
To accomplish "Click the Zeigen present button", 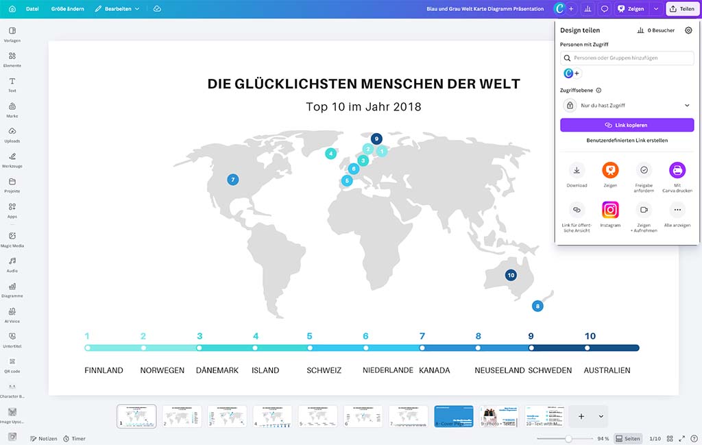I will (x=631, y=8).
